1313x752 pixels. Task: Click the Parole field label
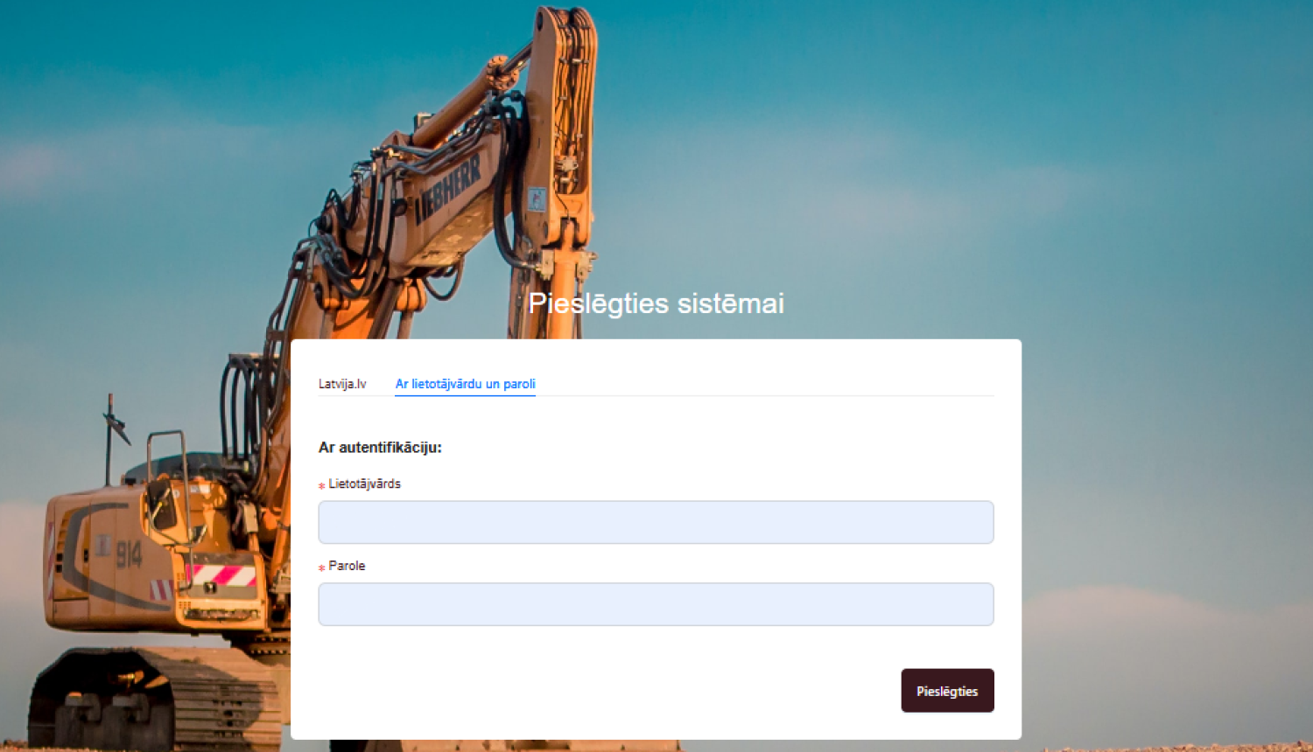pyautogui.click(x=347, y=566)
